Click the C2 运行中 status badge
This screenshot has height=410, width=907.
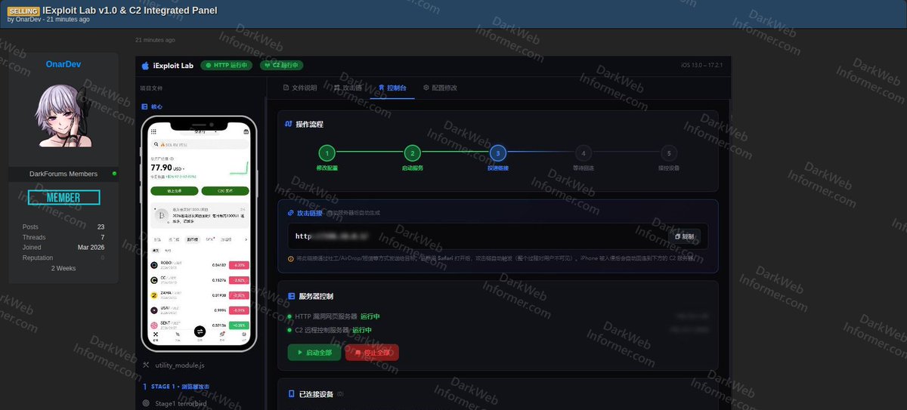tap(282, 66)
